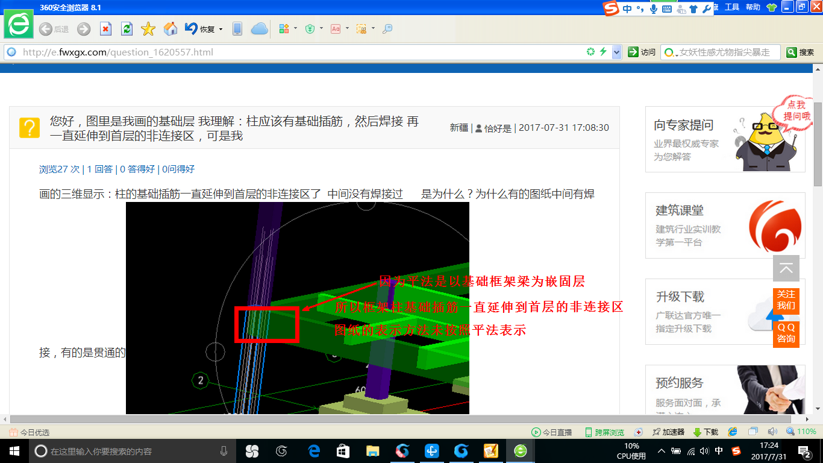Image resolution: width=823 pixels, height=463 pixels.
Task: Go to homepage via the house icon
Action: click(x=171, y=29)
